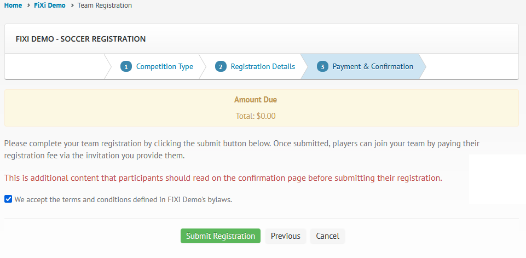Cancel the team registration
The height and width of the screenshot is (258, 526).
[x=327, y=236]
